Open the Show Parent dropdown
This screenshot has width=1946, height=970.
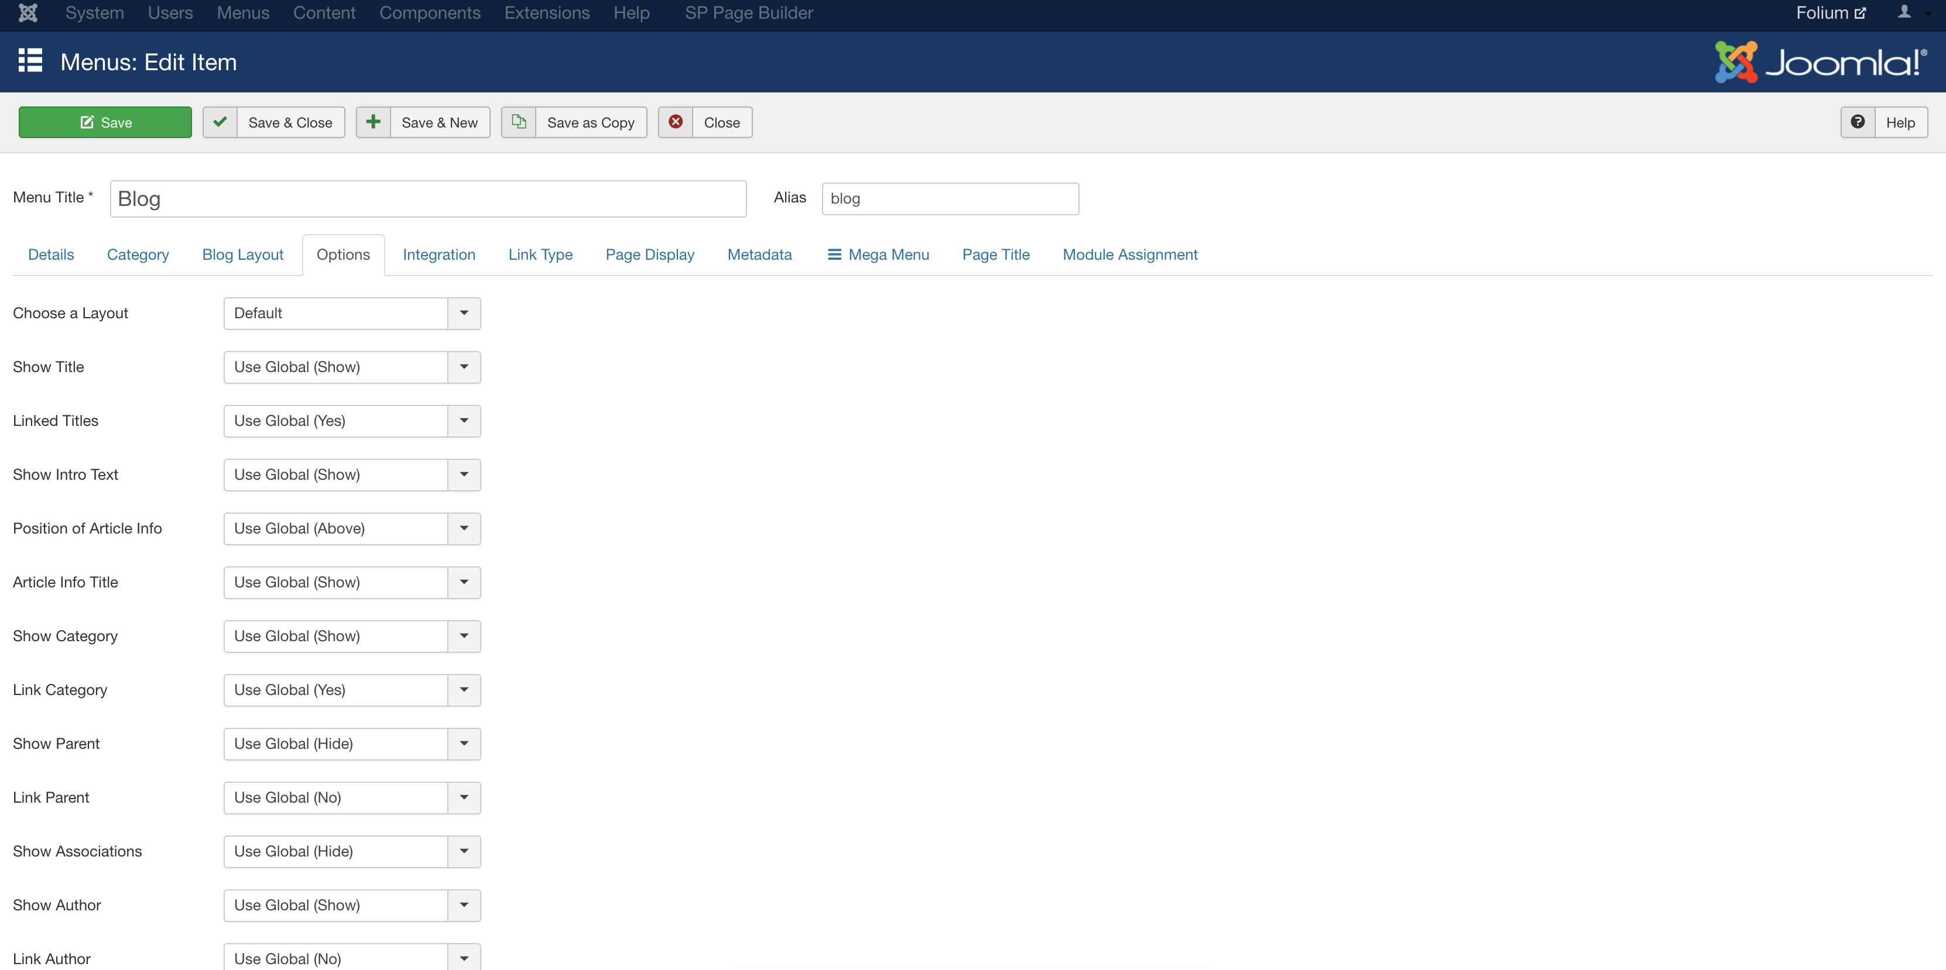[464, 744]
